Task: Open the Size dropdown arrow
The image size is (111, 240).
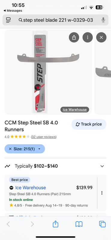Action: click(39, 149)
